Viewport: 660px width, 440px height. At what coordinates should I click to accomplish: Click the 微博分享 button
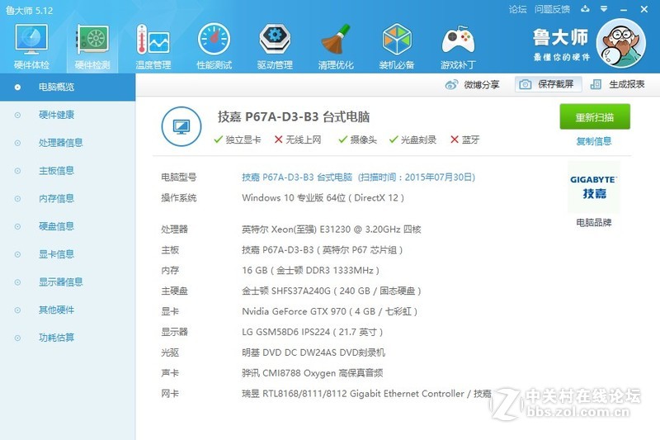click(472, 85)
